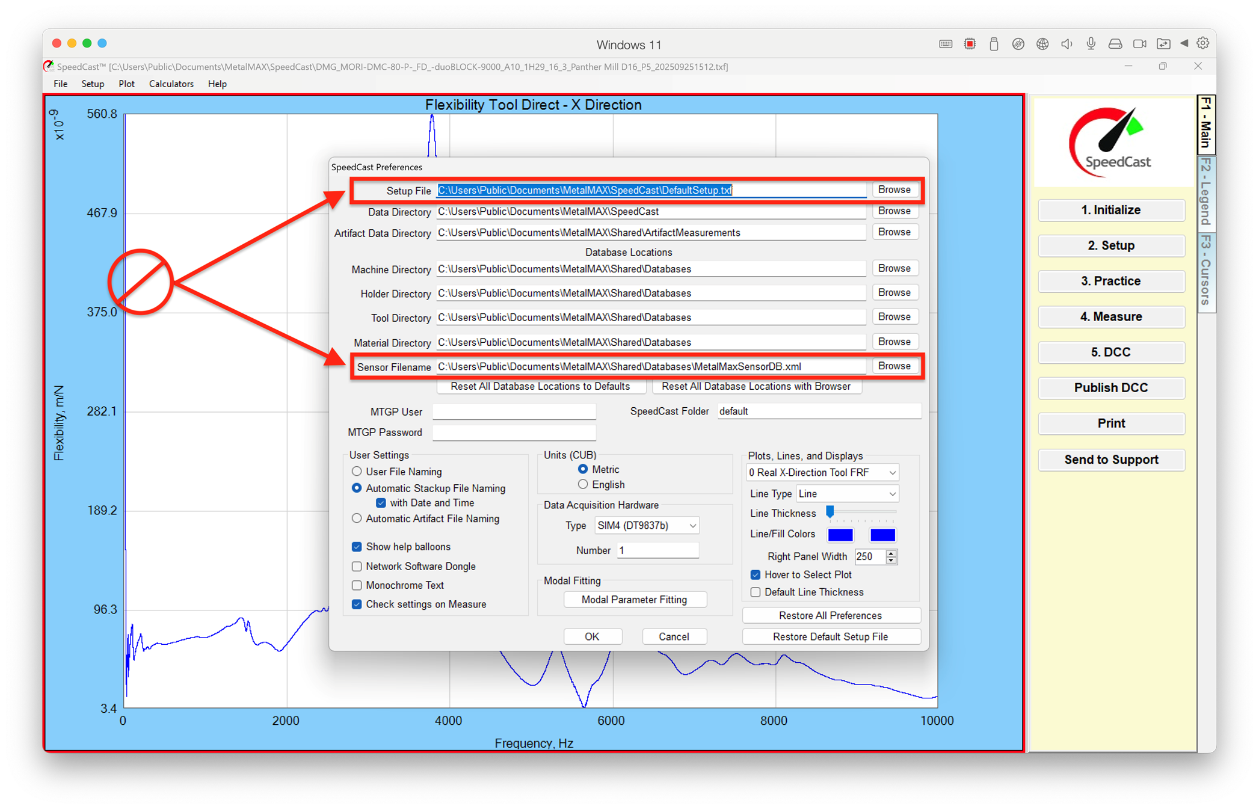This screenshot has width=1259, height=809.
Task: Select the User File Naming option
Action: [357, 472]
